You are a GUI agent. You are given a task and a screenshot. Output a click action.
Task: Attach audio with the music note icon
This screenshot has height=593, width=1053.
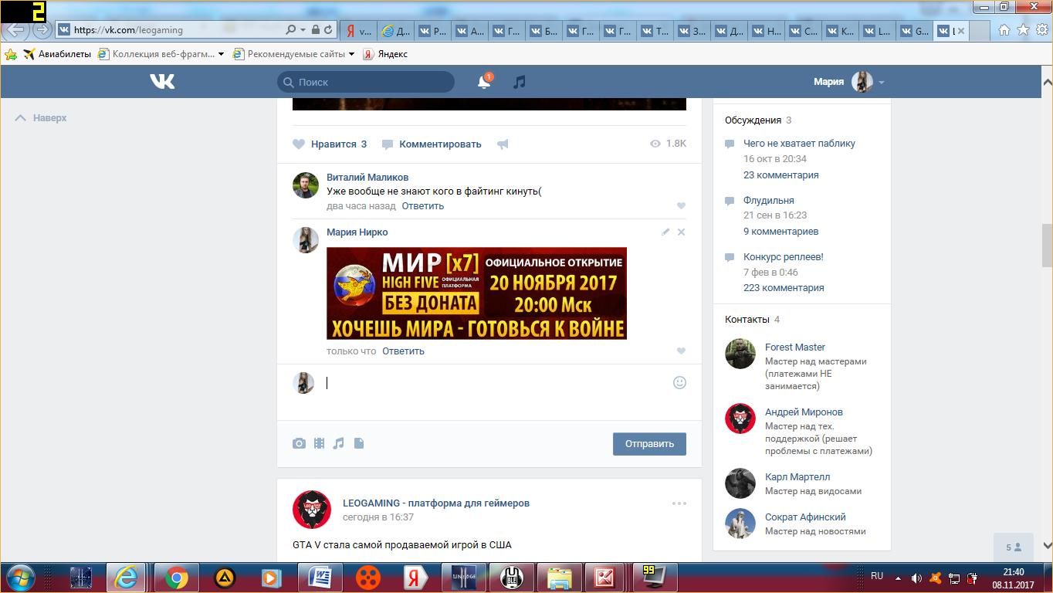(338, 443)
